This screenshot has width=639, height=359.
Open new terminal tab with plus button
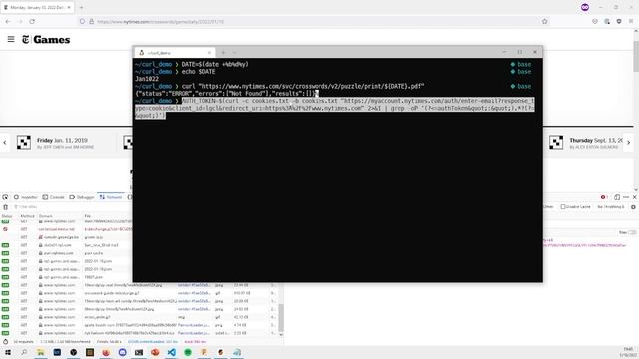click(x=224, y=53)
